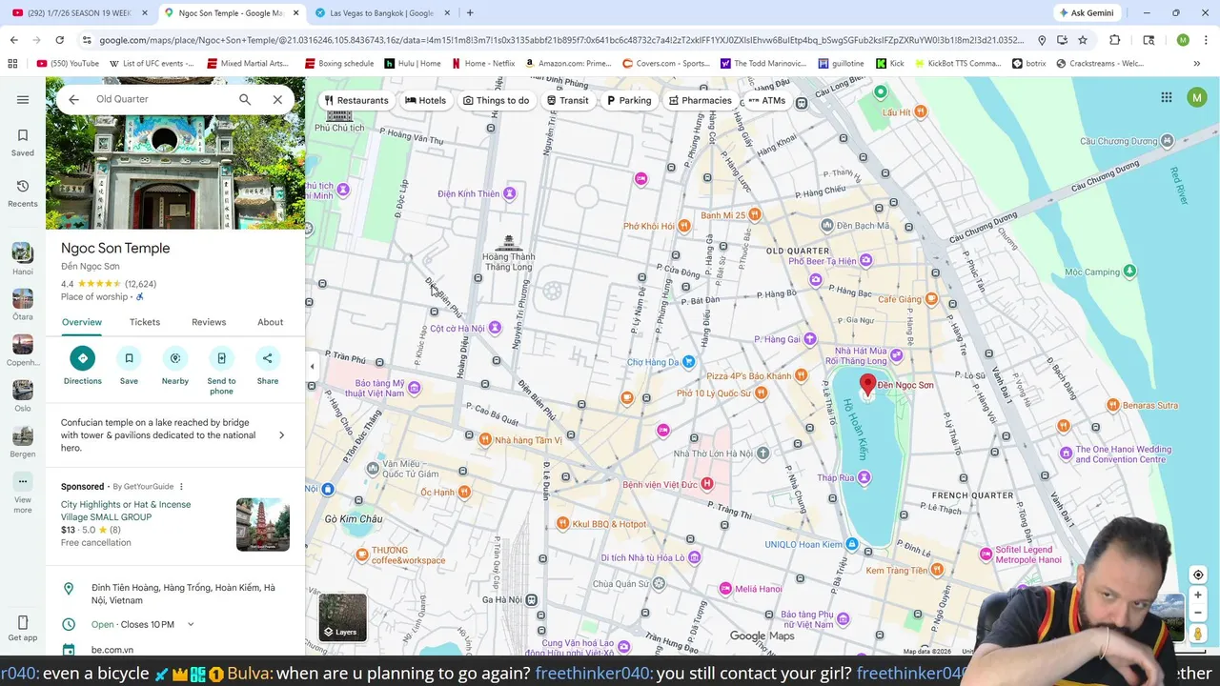
Task: Filter map by Restaurants
Action: [x=356, y=100]
